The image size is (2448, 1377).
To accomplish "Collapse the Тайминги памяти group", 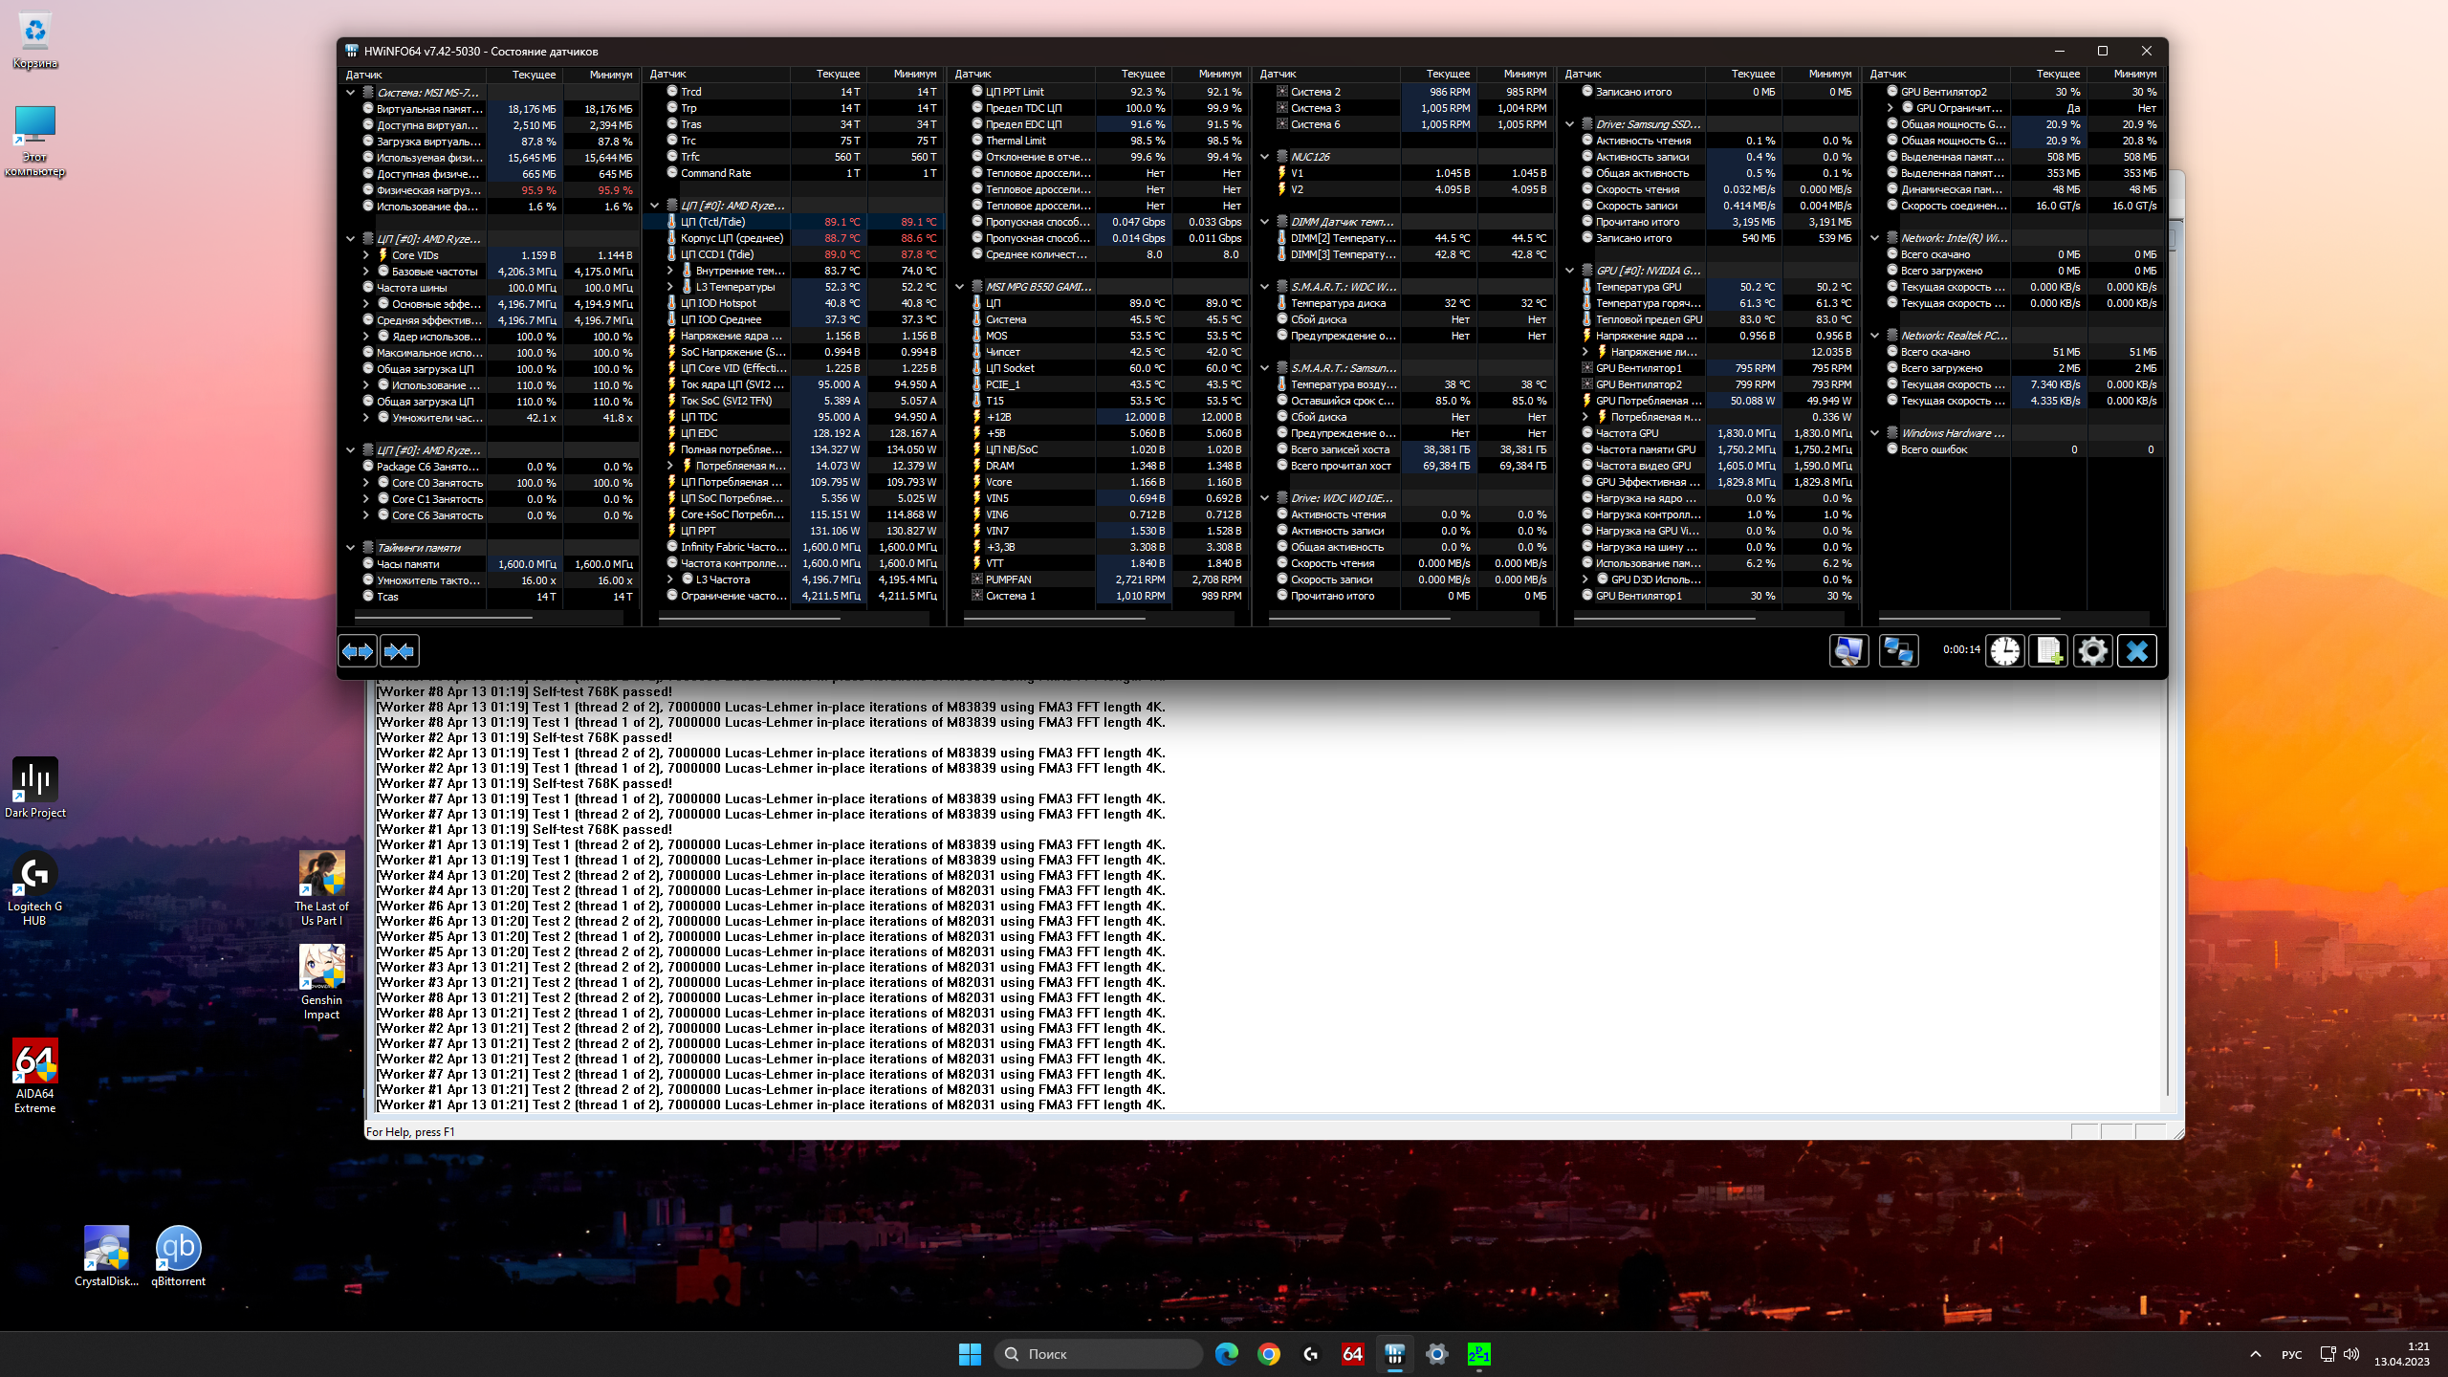I will click(351, 548).
